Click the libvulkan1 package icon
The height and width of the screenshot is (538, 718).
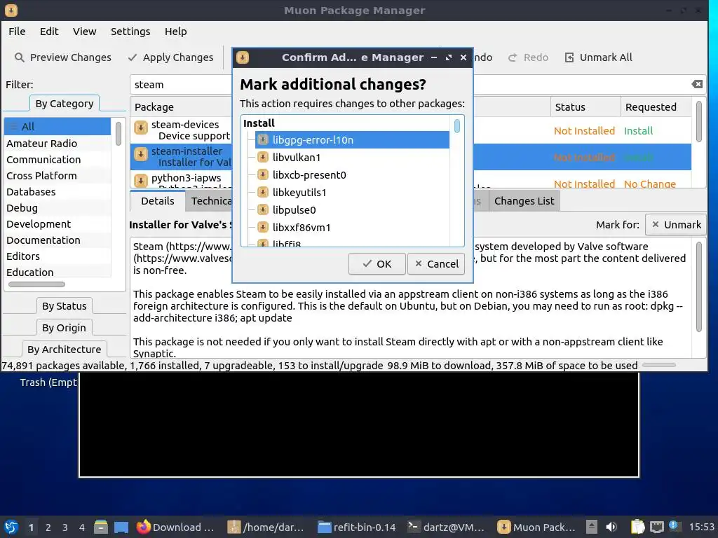tap(262, 157)
